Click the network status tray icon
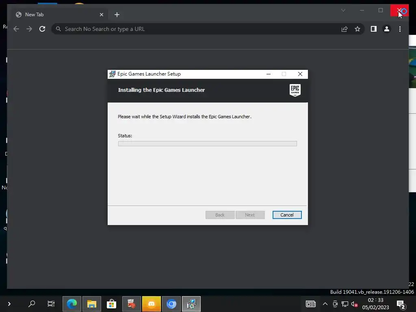Image resolution: width=416 pixels, height=312 pixels. tap(345, 304)
